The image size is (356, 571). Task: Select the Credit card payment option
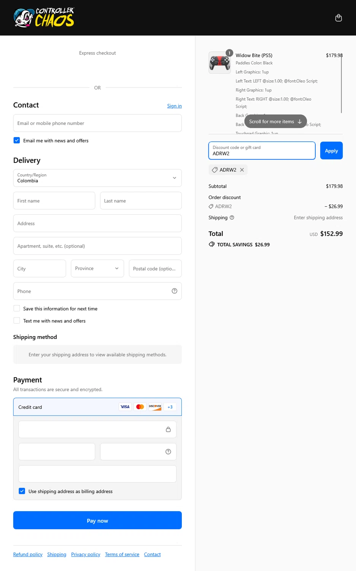pos(97,407)
